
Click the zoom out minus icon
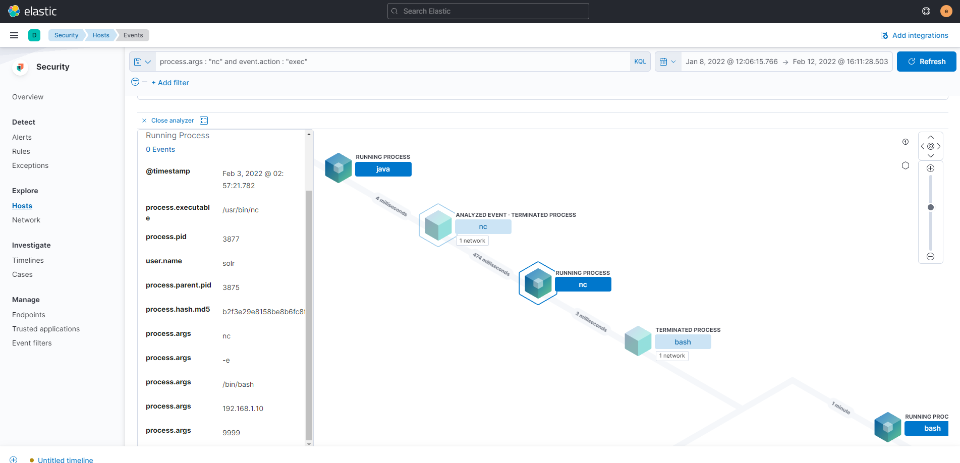pos(931,257)
